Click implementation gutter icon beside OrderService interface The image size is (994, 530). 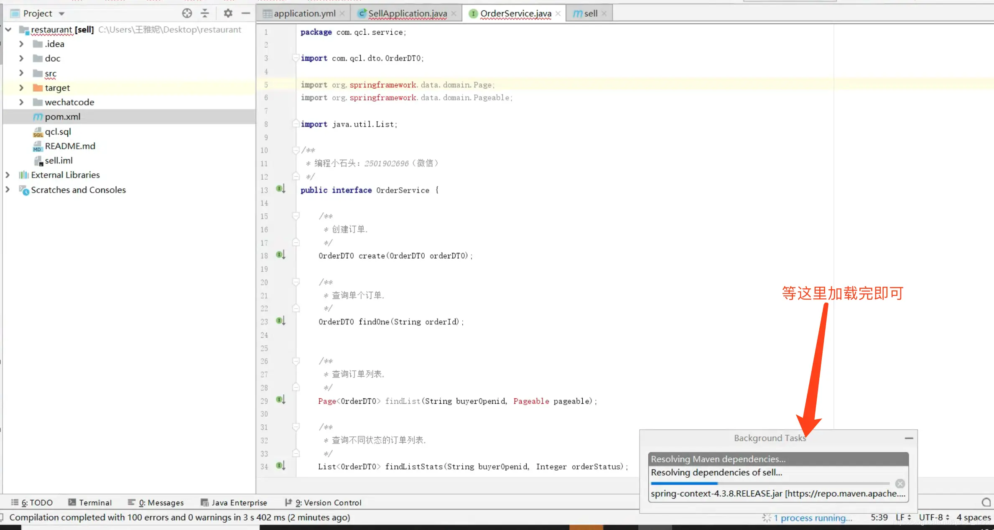(280, 189)
